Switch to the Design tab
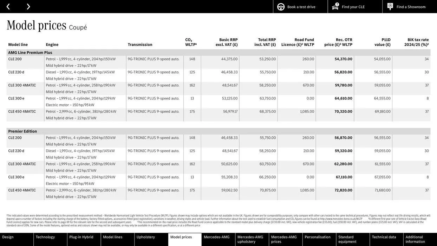 pos(8,238)
